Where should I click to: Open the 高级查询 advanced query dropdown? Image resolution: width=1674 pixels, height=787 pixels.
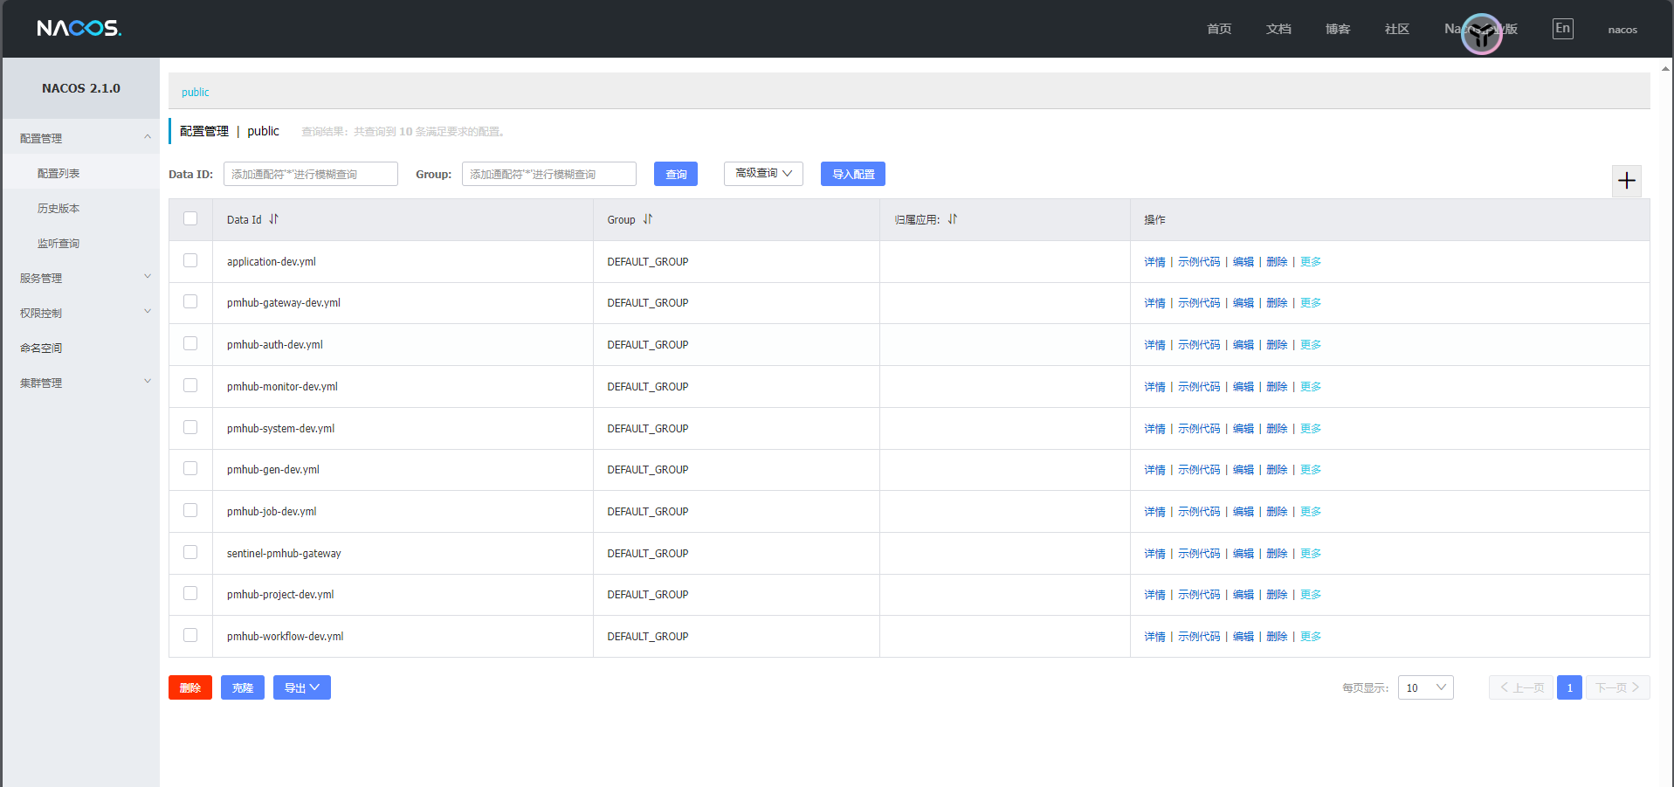[x=763, y=174]
